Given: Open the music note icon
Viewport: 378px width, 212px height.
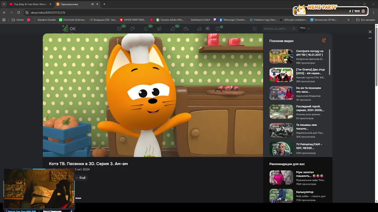Looking at the screenshot, I should [x=199, y=29].
